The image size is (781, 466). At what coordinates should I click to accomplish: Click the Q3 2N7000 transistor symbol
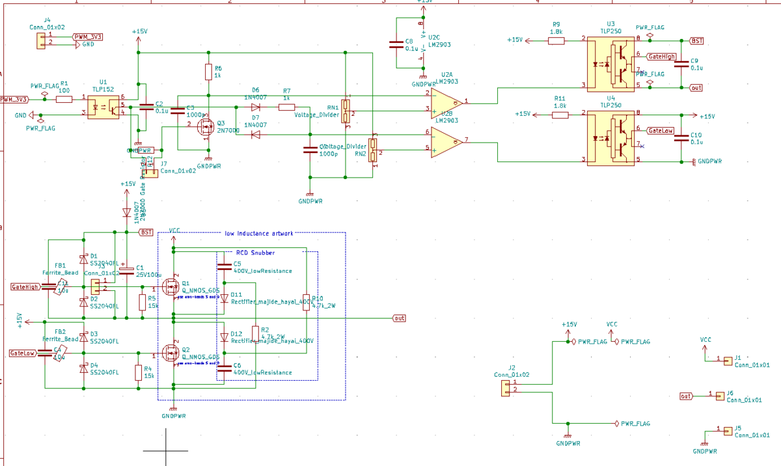[206, 126]
